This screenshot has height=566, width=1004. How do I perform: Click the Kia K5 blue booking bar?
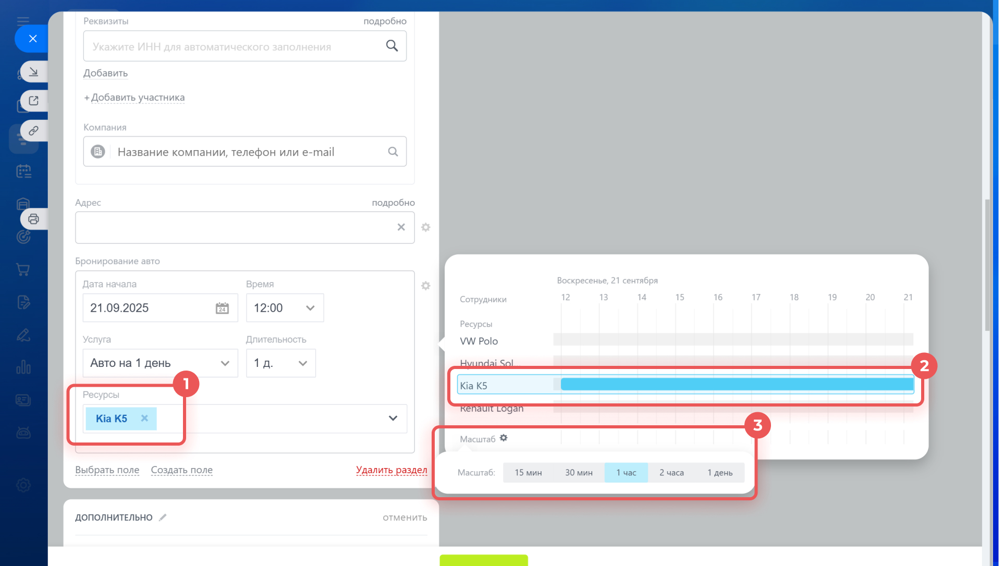coord(736,385)
